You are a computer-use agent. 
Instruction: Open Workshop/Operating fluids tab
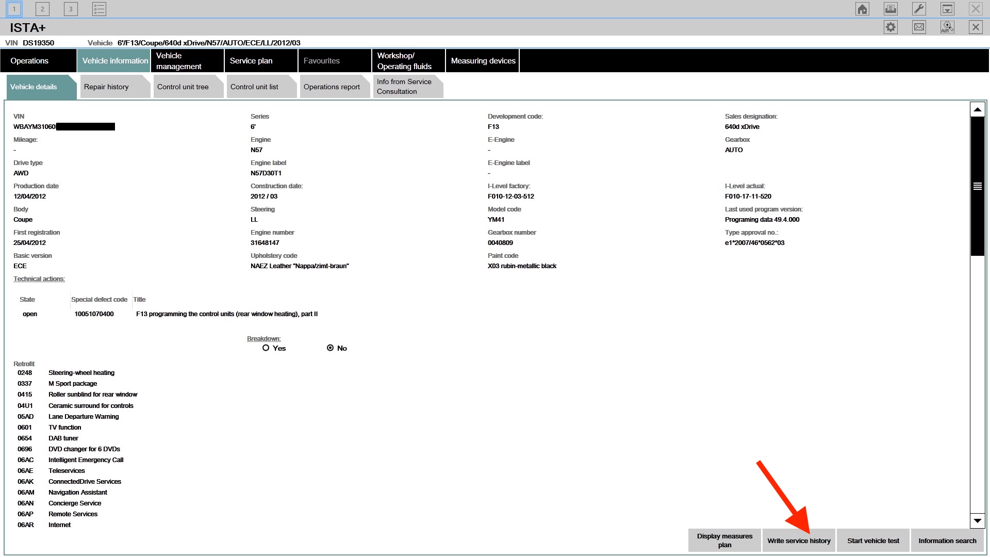tap(408, 61)
